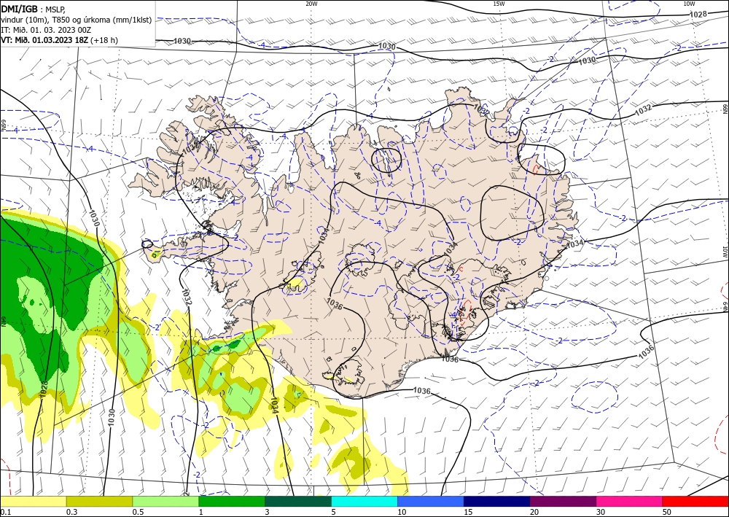Click the pink 30–50 legend swatch
The width and height of the screenshot is (729, 517).
(630, 501)
